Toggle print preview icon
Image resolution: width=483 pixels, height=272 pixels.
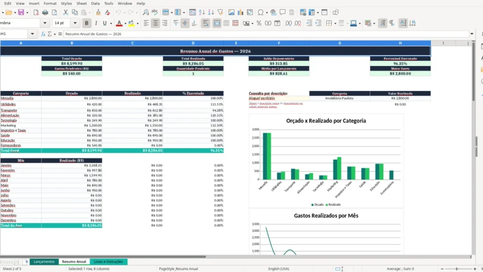click(x=55, y=12)
